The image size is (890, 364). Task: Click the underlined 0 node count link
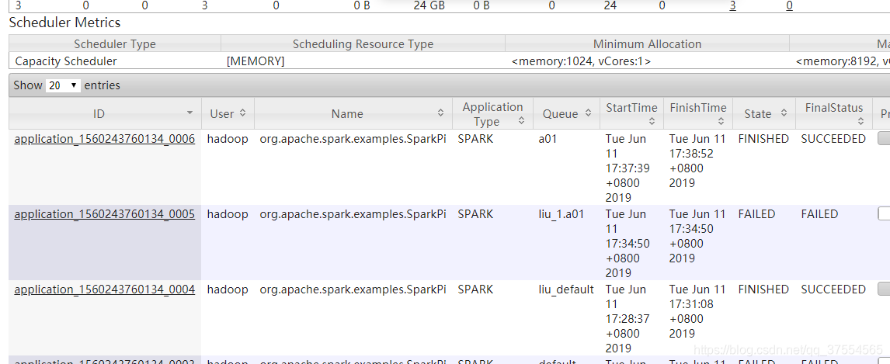pyautogui.click(x=790, y=5)
